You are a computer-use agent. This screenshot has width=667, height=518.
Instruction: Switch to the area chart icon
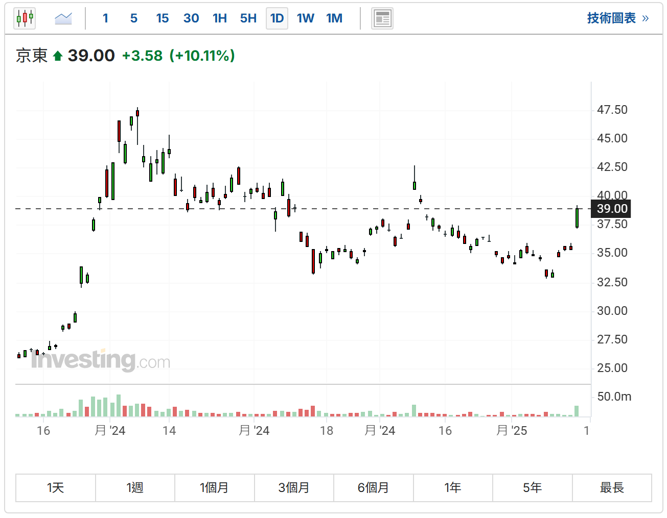63,19
